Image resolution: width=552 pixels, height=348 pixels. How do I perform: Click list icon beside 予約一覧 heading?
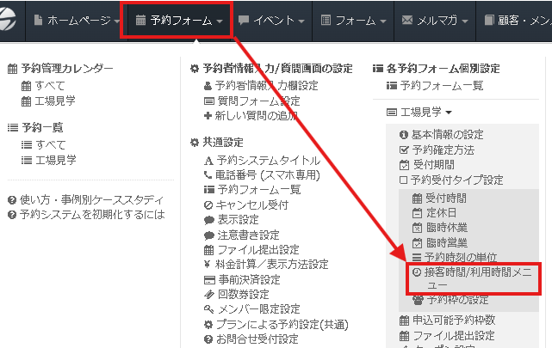(13, 127)
